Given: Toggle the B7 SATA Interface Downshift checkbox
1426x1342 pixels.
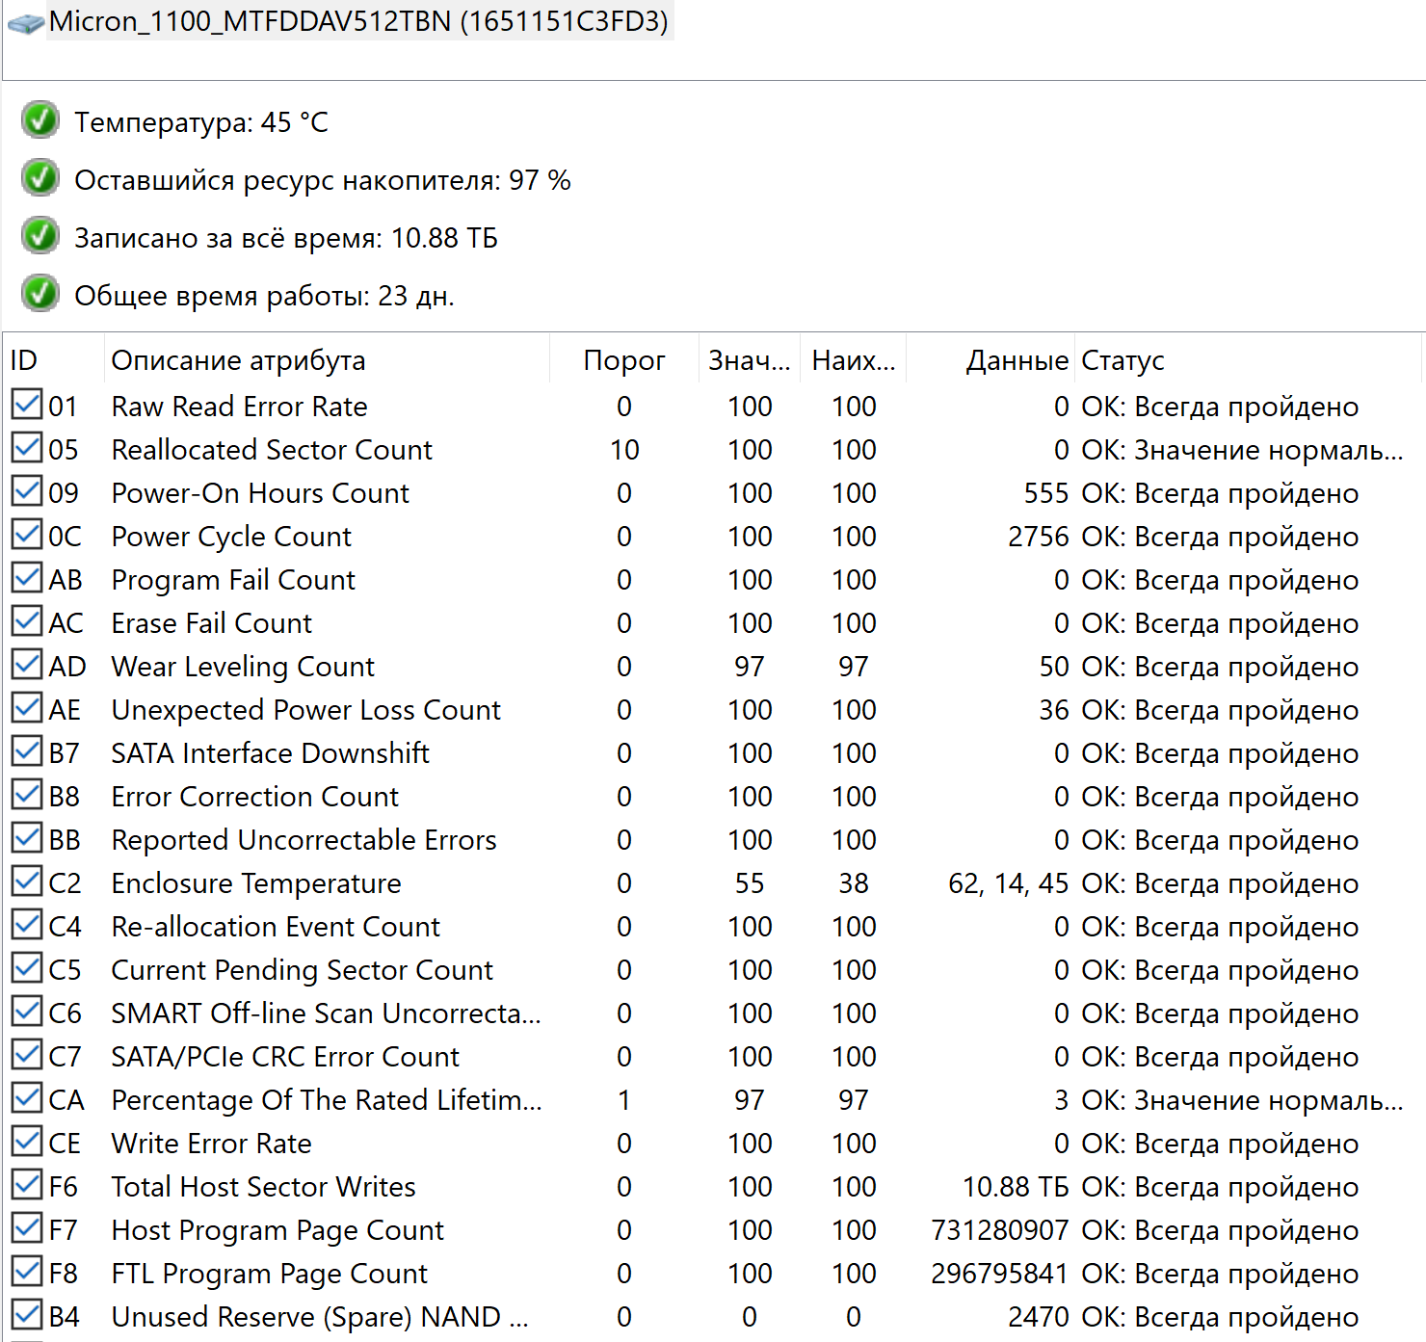Looking at the screenshot, I should tap(27, 751).
